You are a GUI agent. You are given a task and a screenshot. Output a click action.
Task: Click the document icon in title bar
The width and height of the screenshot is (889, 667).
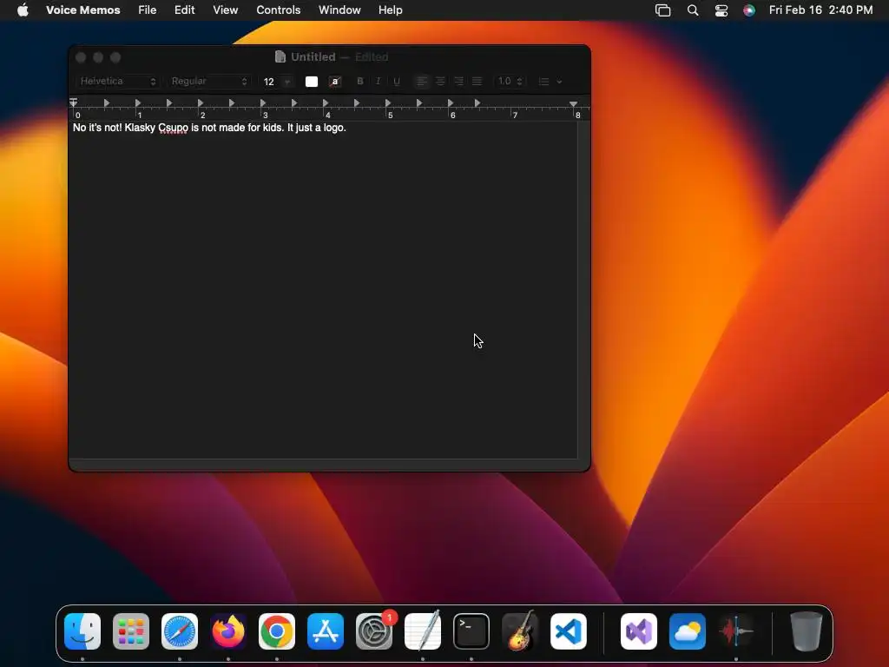coord(280,56)
